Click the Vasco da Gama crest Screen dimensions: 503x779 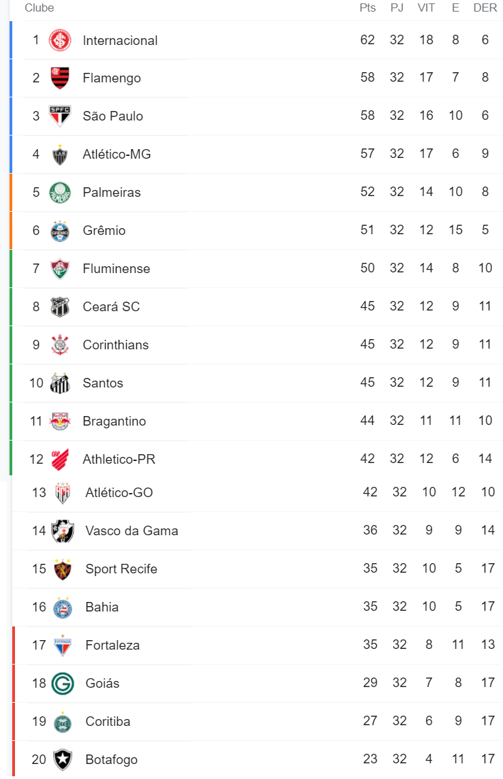[63, 531]
